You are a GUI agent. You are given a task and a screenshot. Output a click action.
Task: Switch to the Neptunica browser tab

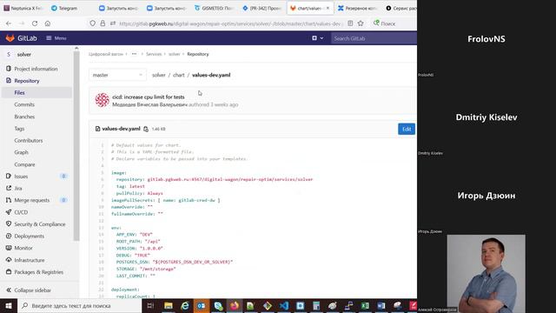[x=23, y=8]
